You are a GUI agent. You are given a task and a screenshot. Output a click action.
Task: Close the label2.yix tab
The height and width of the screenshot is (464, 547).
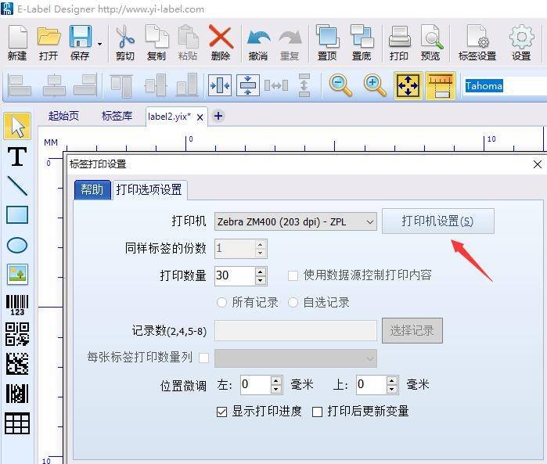point(200,117)
